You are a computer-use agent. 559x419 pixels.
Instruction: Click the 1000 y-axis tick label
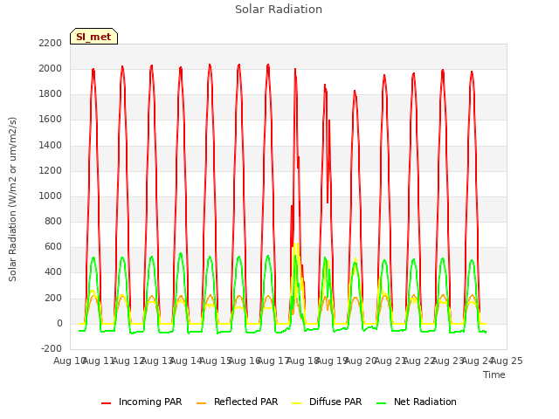51,196
